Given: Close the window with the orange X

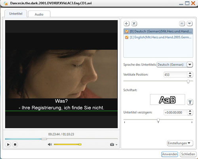Looking at the screenshot, I should tap(193, 3).
